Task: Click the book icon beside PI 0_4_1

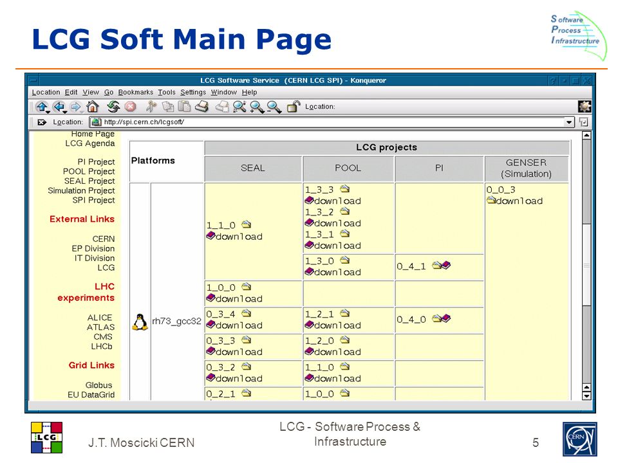Action: pos(446,265)
